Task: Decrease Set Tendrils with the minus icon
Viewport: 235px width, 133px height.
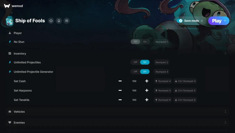Action: 120,100
